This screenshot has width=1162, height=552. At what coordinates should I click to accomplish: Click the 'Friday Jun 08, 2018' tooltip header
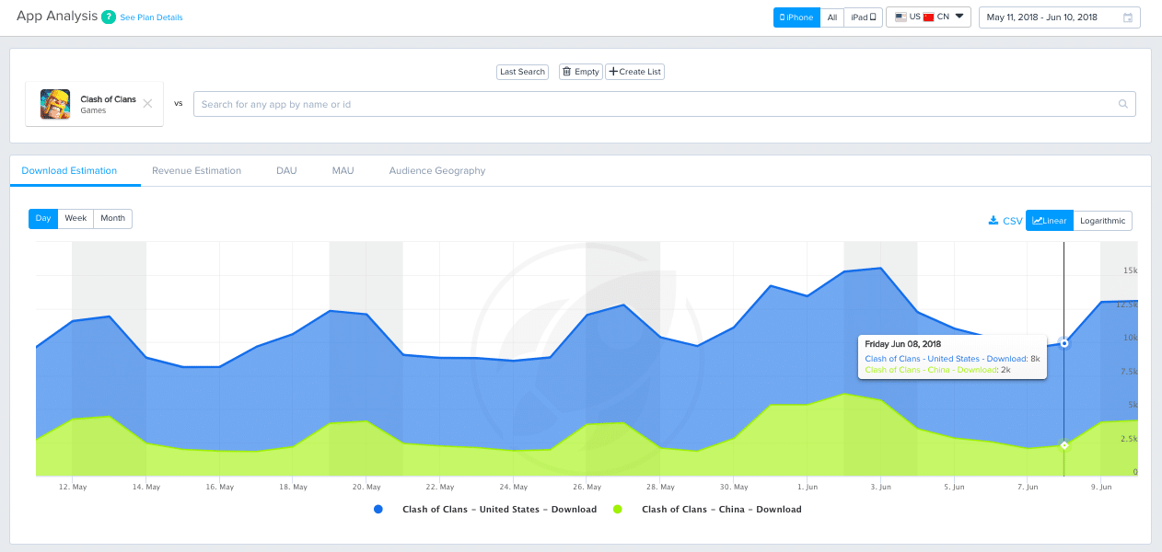pyautogui.click(x=903, y=344)
